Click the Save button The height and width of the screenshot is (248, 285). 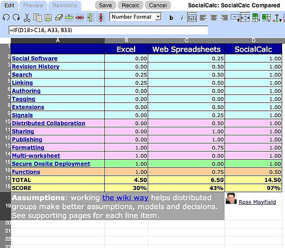105,5
